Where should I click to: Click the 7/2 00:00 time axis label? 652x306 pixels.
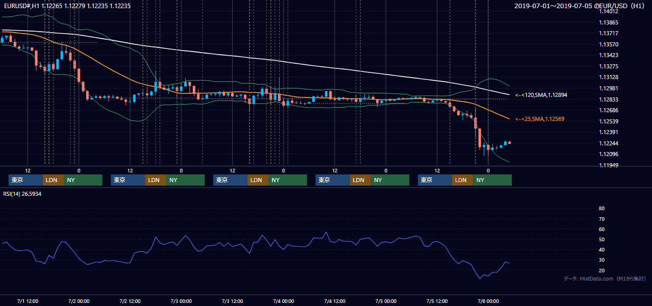[x=79, y=301]
